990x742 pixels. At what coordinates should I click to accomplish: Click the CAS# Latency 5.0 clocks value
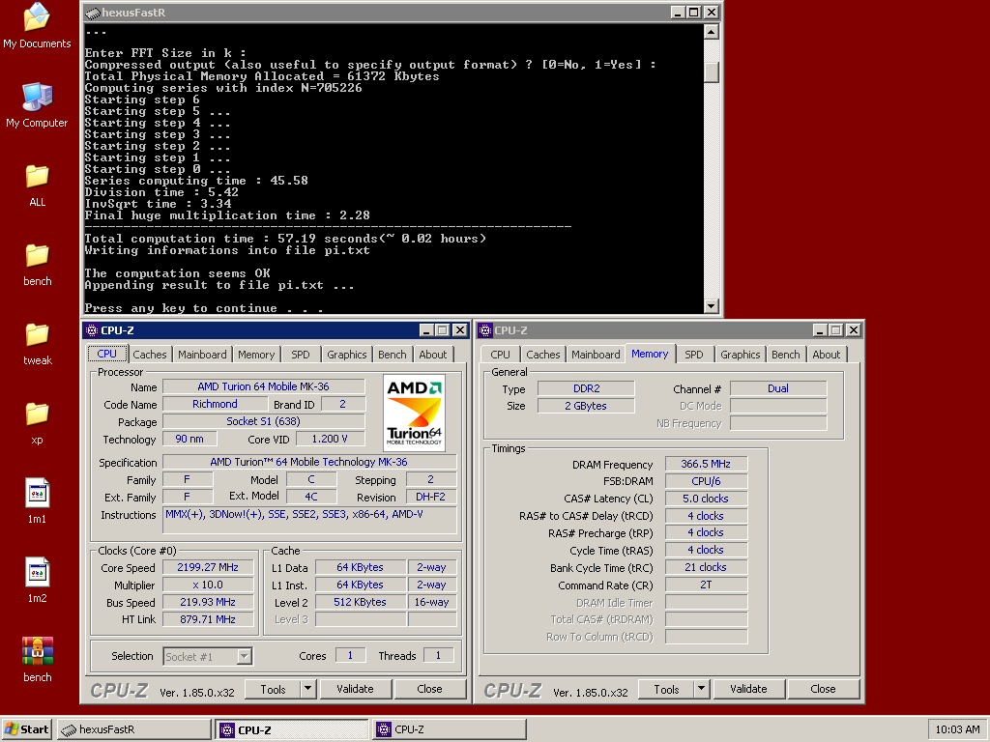pos(706,499)
